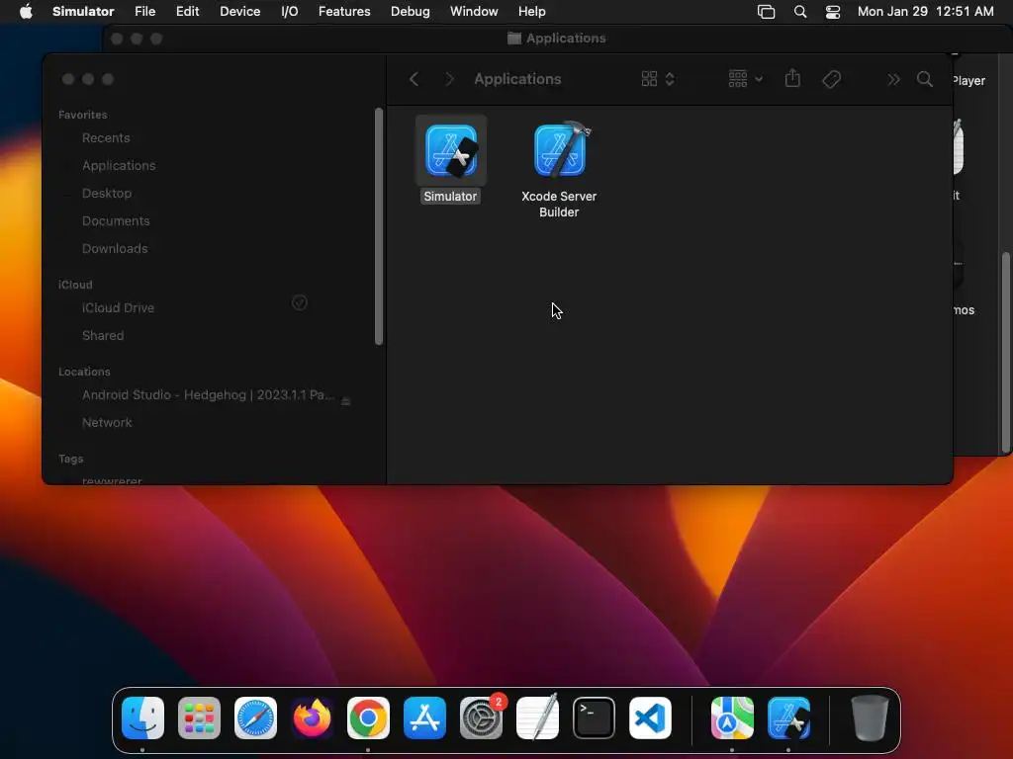This screenshot has height=759, width=1013.
Task: Click the date and time in the menu bar
Action: [x=925, y=12]
